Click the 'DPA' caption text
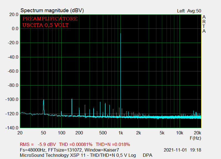Screen dimensions: 221x159 [148, 155]
